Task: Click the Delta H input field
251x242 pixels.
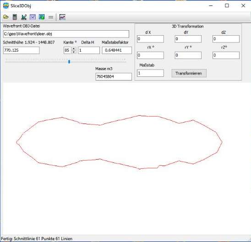Action: click(x=89, y=50)
